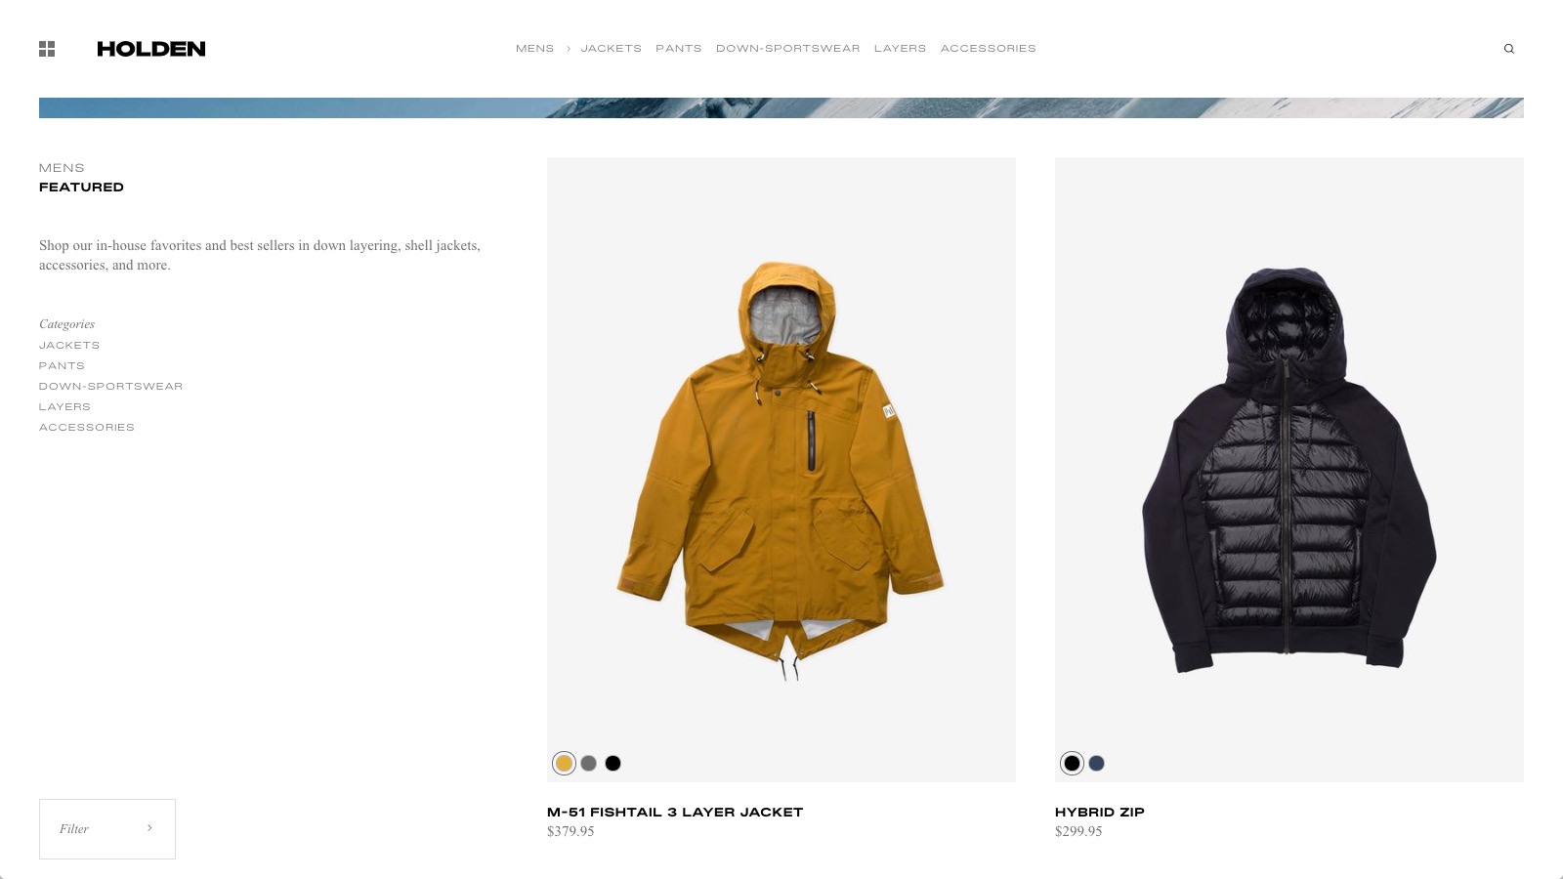1563x879 pixels.
Task: Select the black swatch for Fishtail jacket
Action: tap(613, 764)
